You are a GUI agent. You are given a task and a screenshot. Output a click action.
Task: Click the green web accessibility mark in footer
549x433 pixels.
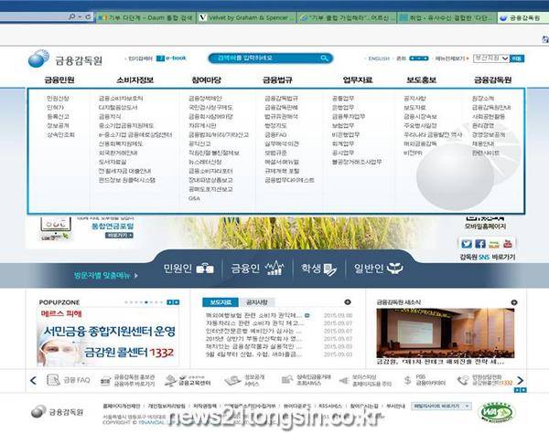coord(497,412)
